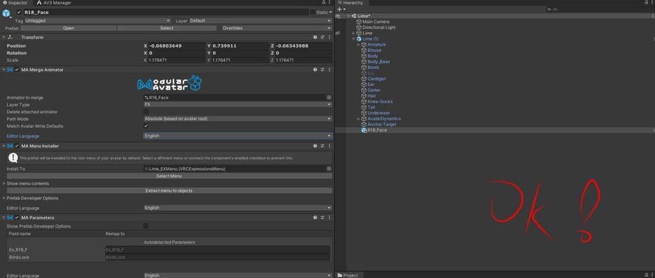This screenshot has width=655, height=278.
Task: Click Extract menu to objects button
Action: 169,190
